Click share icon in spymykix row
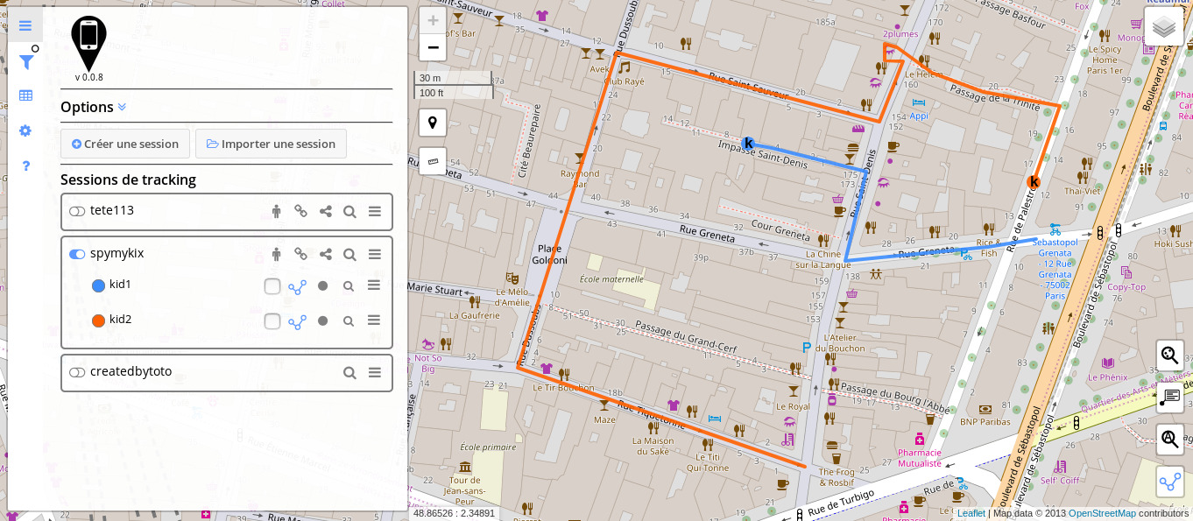 [x=325, y=254]
